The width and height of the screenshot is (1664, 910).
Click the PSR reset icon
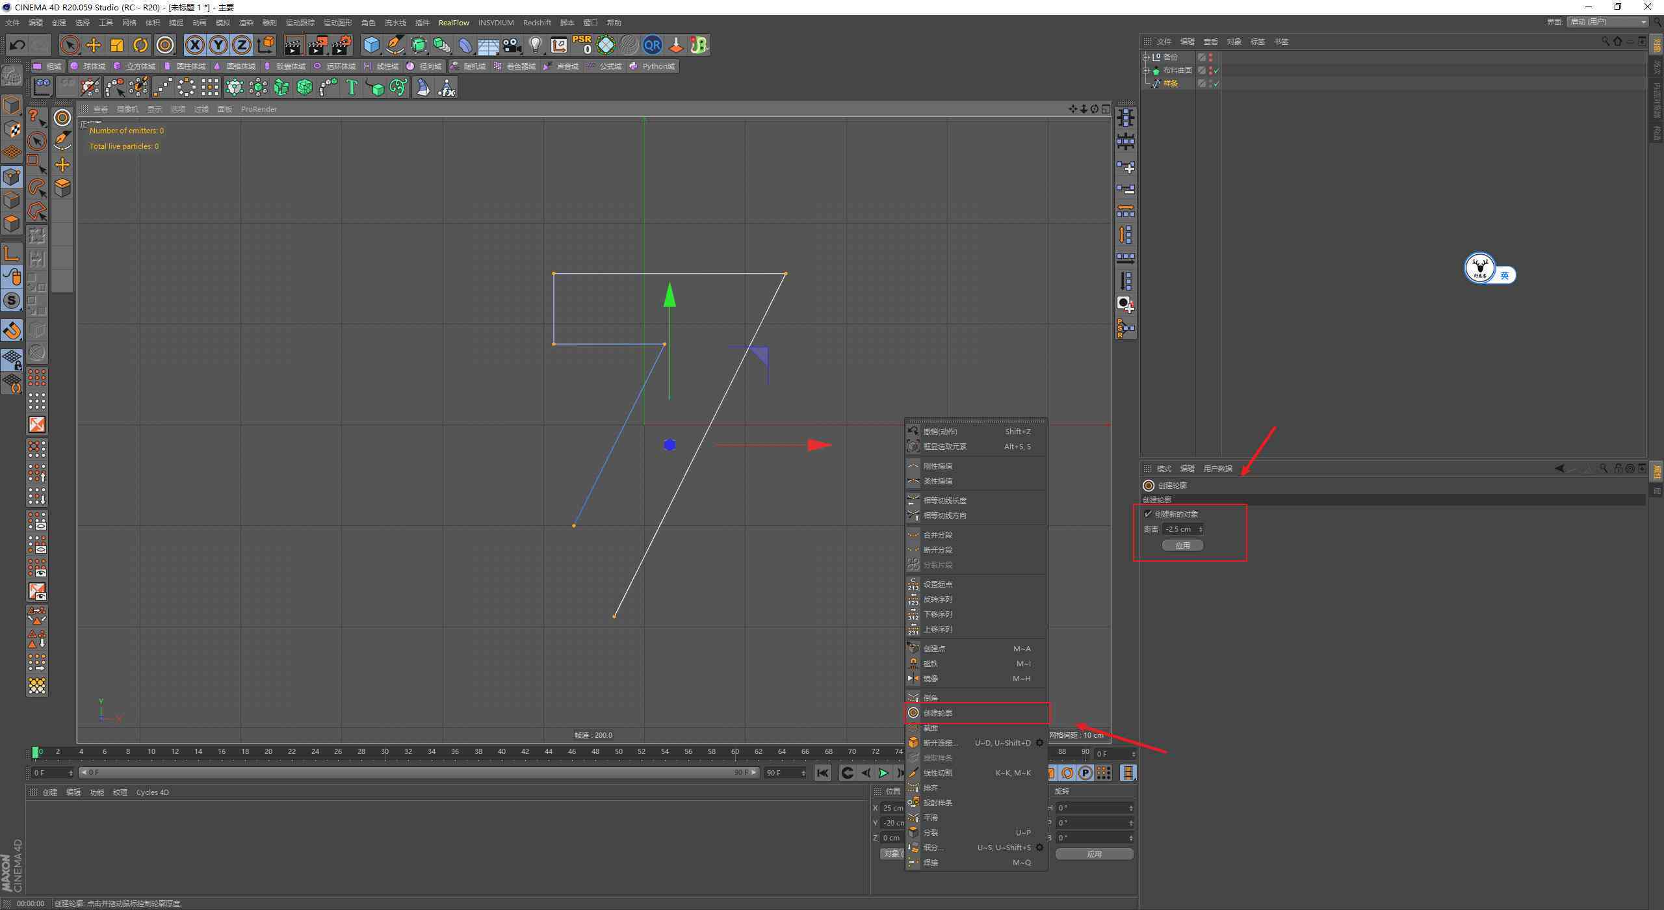point(582,45)
